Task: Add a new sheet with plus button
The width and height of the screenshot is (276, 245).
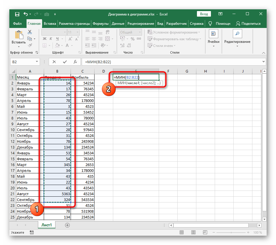Action: (67, 225)
